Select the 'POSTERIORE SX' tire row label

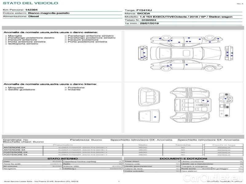15,155
